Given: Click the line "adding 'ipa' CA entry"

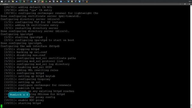Looking at the screenshot, I should [x=28, y=10].
